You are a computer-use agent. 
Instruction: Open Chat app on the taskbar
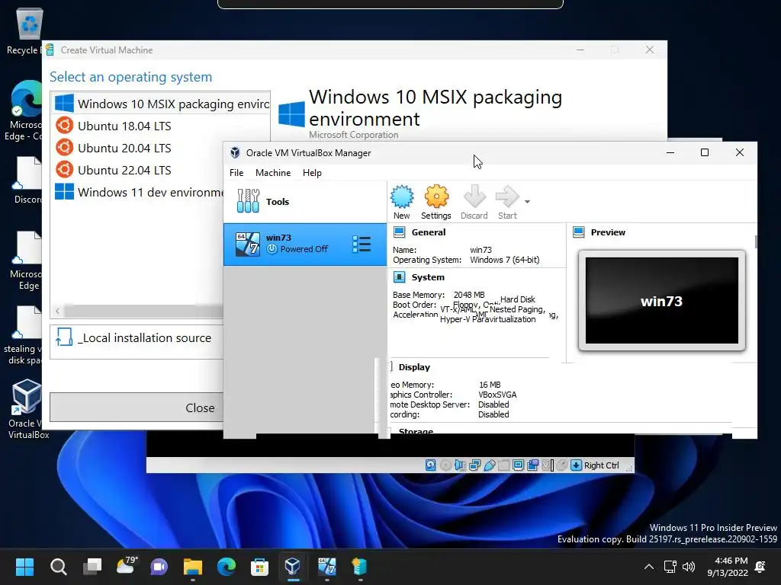[x=159, y=567]
